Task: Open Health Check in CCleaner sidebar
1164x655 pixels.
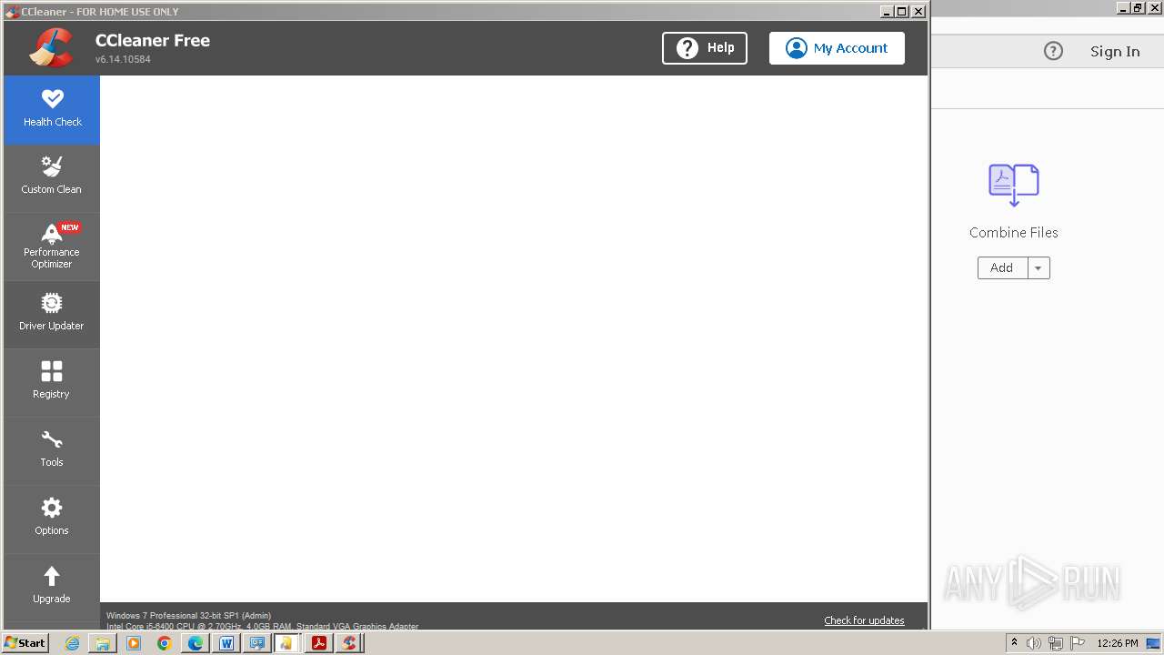Action: click(52, 109)
